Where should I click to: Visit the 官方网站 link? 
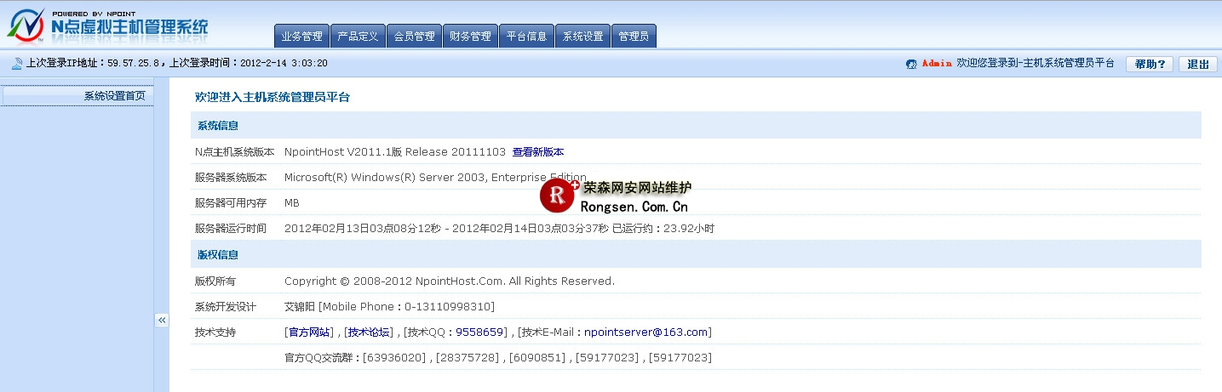[310, 332]
